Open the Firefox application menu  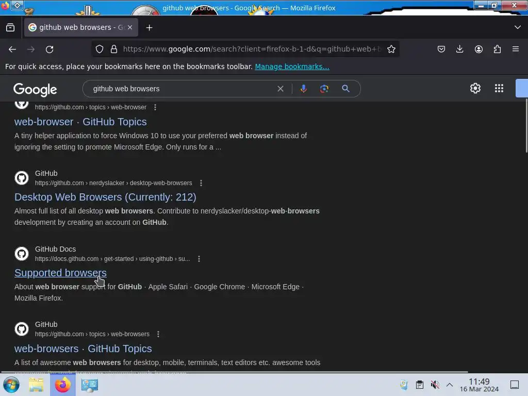516,49
